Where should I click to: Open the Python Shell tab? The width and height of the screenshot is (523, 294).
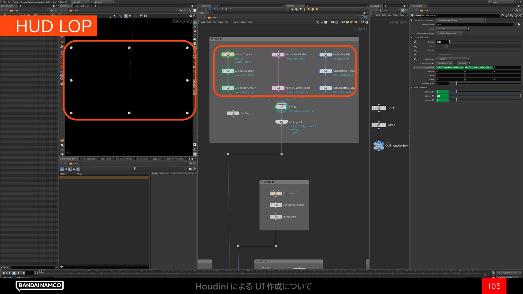pos(106,159)
